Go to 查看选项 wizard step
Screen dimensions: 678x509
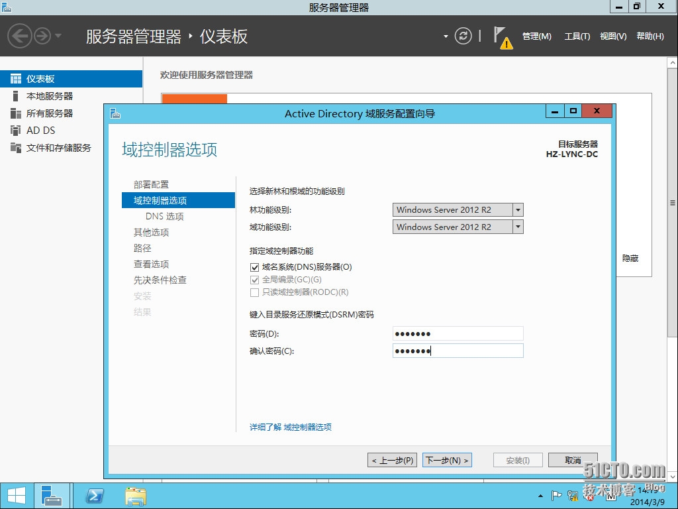pos(151,264)
